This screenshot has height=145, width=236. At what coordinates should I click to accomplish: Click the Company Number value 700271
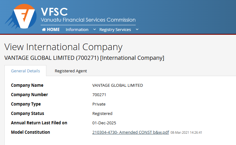[x=99, y=95]
